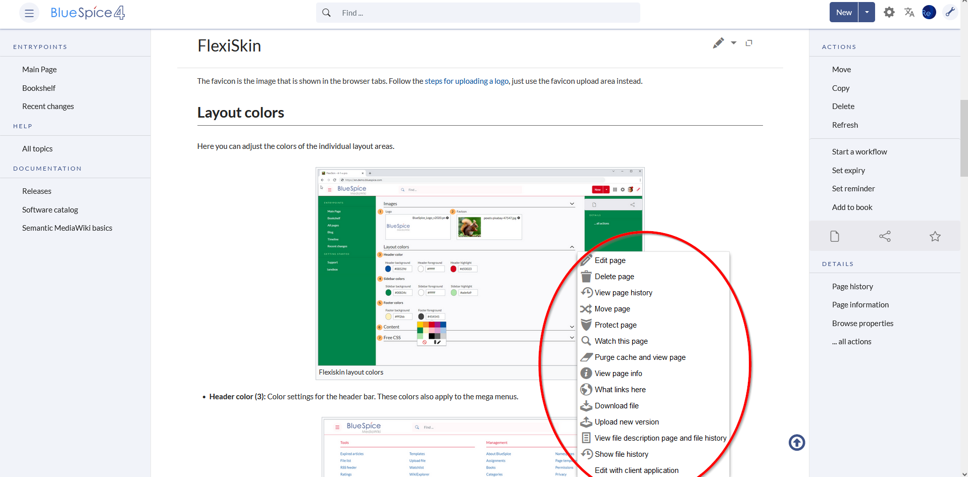Click the share icon in tools panel

tap(885, 236)
